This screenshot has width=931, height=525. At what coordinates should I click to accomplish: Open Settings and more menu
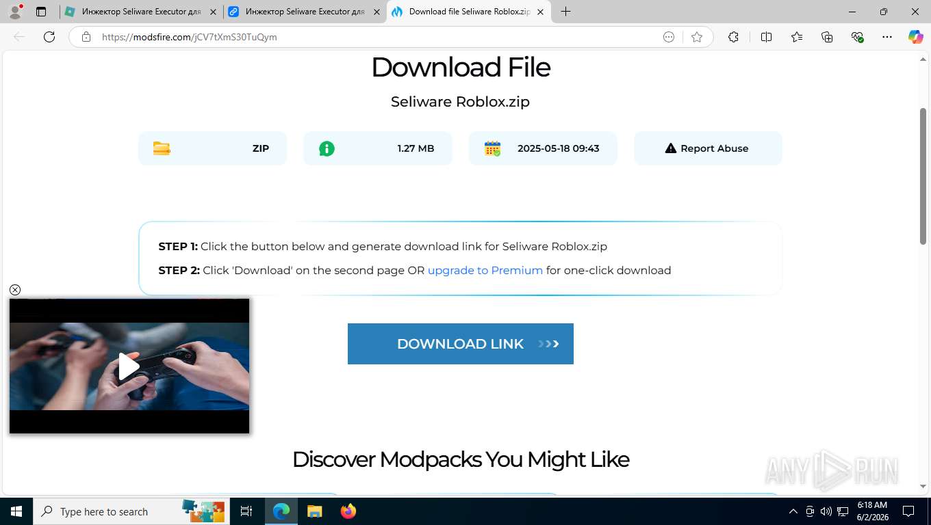pos(887,37)
